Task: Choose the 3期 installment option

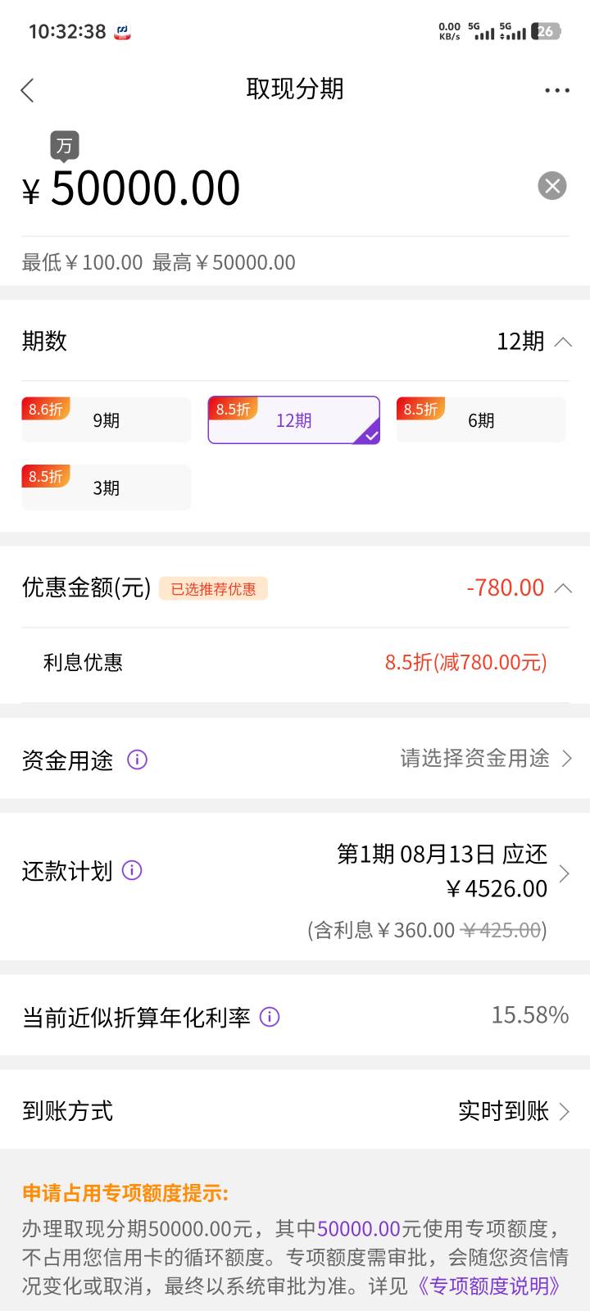Action: pyautogui.click(x=107, y=488)
